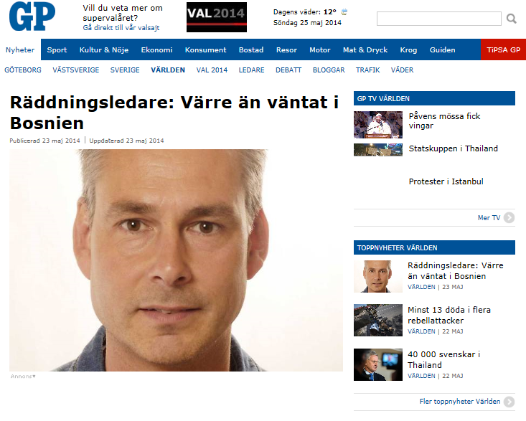Click the main article portrait photo
This screenshot has height=421, width=526.
176,260
